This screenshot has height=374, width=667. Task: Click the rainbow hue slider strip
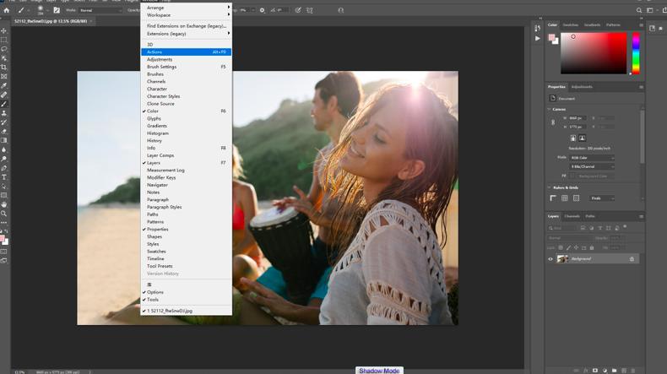click(636, 53)
